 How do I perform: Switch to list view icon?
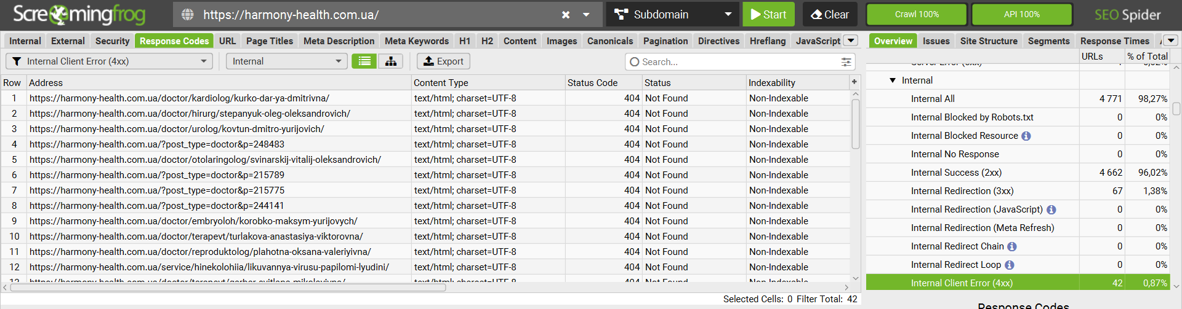[x=364, y=61]
